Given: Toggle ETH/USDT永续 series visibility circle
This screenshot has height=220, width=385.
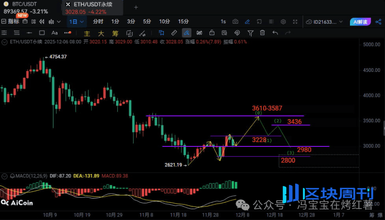Looking at the screenshot, I should (4, 42).
